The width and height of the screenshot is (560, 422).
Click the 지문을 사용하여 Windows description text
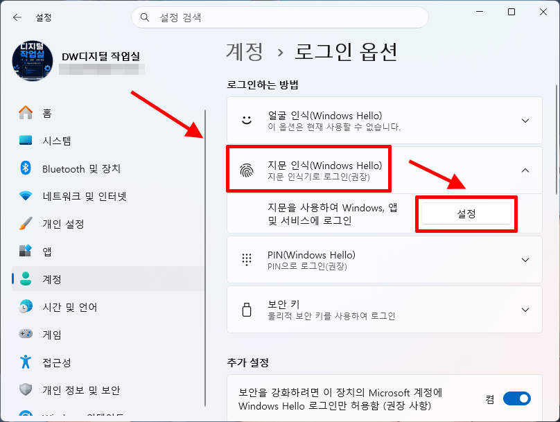tap(332, 214)
